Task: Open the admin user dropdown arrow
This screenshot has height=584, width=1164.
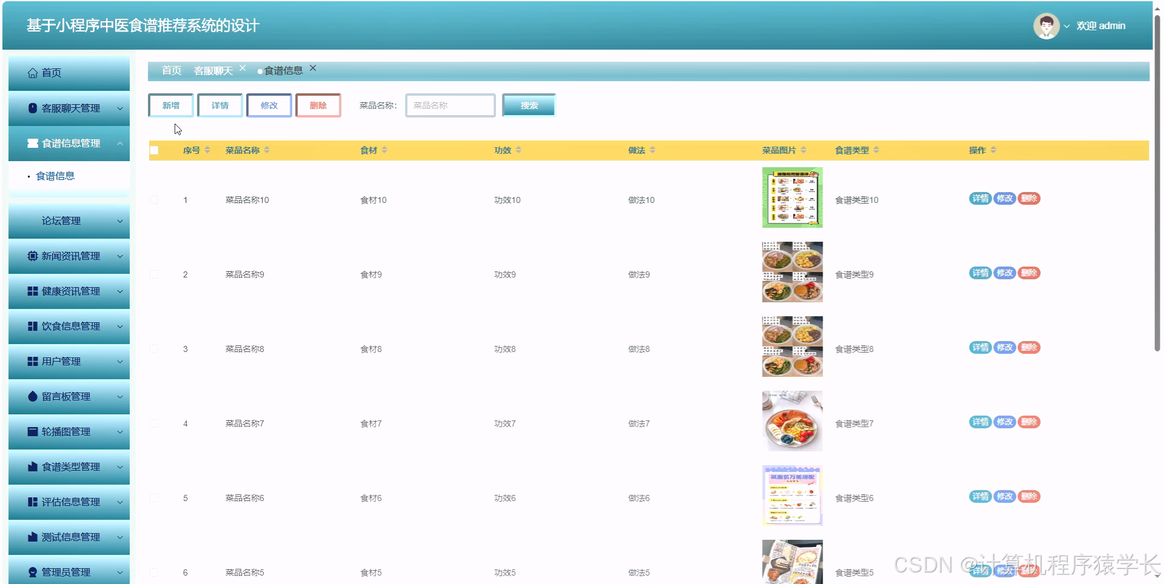Action: [1066, 26]
